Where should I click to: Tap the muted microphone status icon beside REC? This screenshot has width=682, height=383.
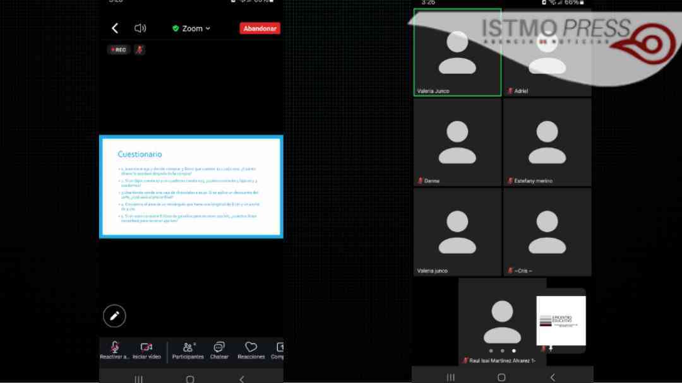140,50
